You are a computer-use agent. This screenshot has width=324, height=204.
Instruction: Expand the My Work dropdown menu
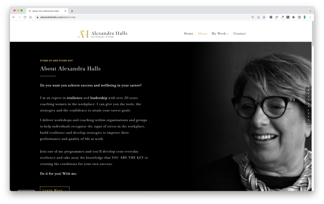coord(220,33)
